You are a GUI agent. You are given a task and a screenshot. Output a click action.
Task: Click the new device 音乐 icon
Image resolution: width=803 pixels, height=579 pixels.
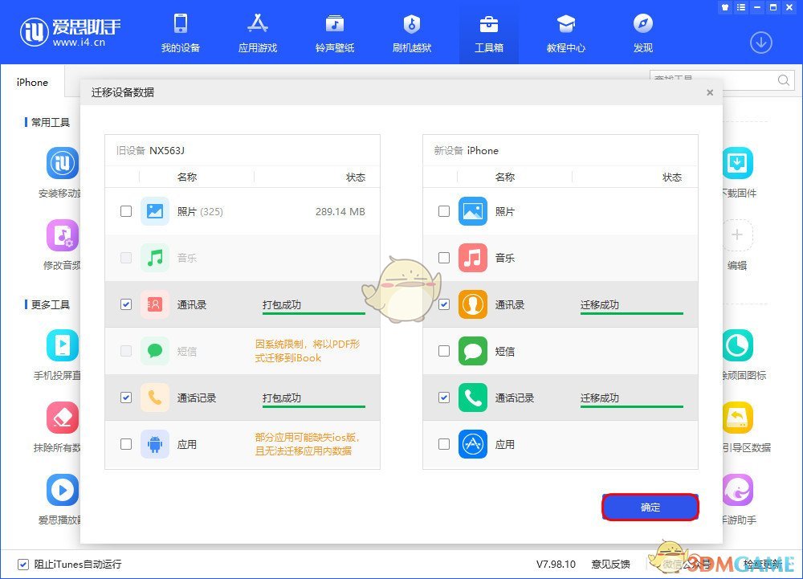coord(473,258)
